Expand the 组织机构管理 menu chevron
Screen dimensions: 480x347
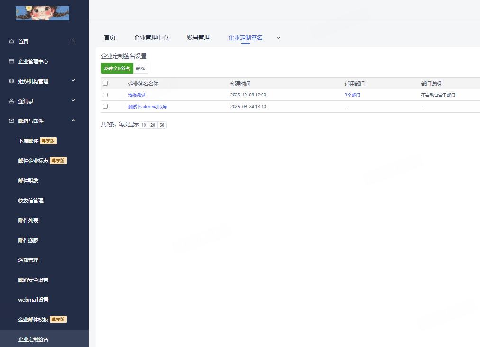(x=73, y=81)
